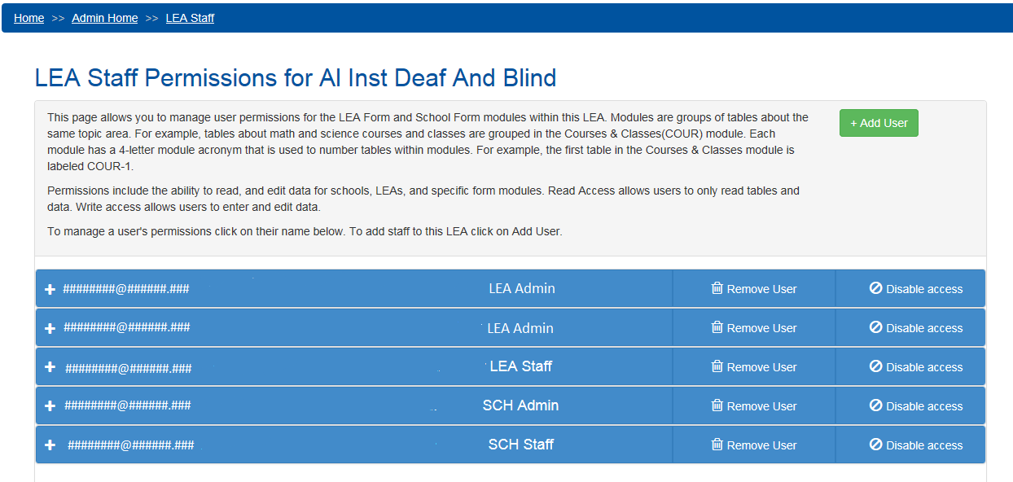Image resolution: width=1013 pixels, height=482 pixels.
Task: Expand the SCH Admin user row
Action: 50,406
